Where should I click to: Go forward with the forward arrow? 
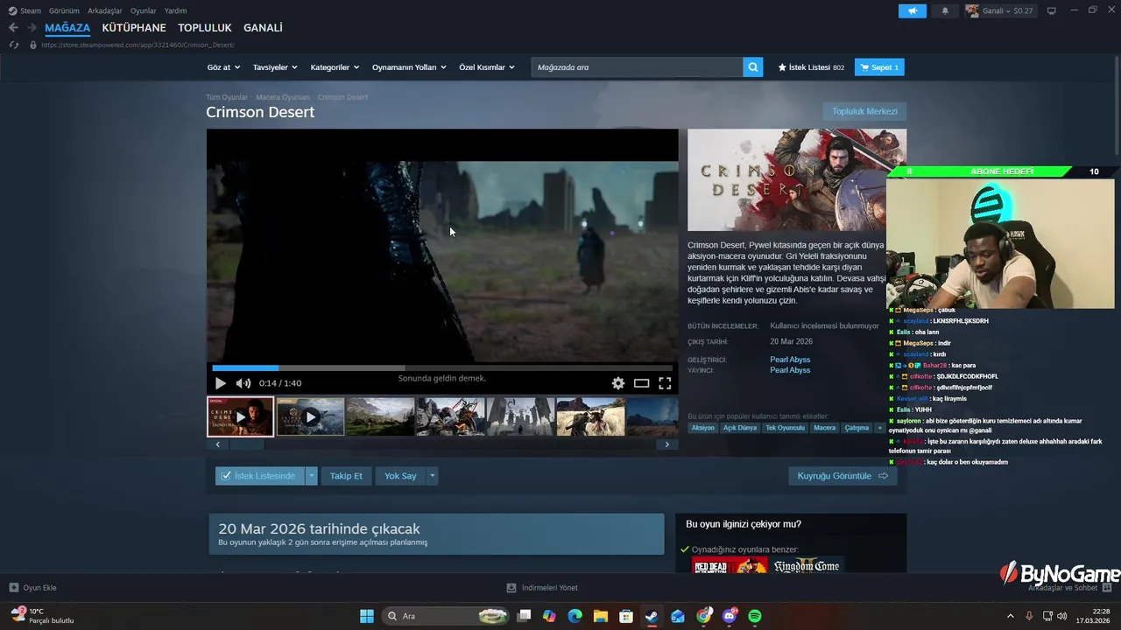pyautogui.click(x=32, y=28)
